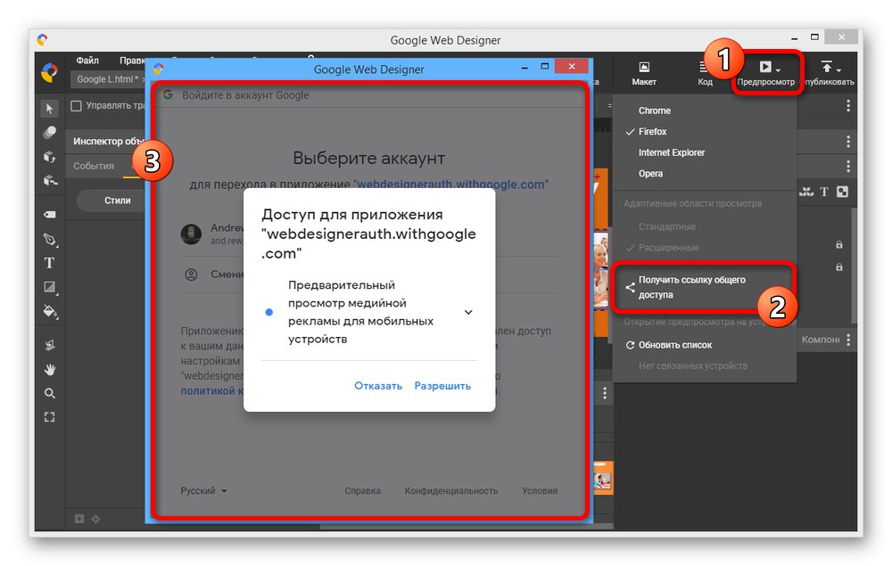Click the right panel vertical scrollbar

click(854, 266)
